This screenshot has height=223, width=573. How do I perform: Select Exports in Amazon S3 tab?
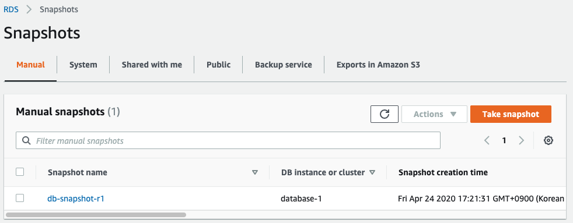[x=378, y=65]
